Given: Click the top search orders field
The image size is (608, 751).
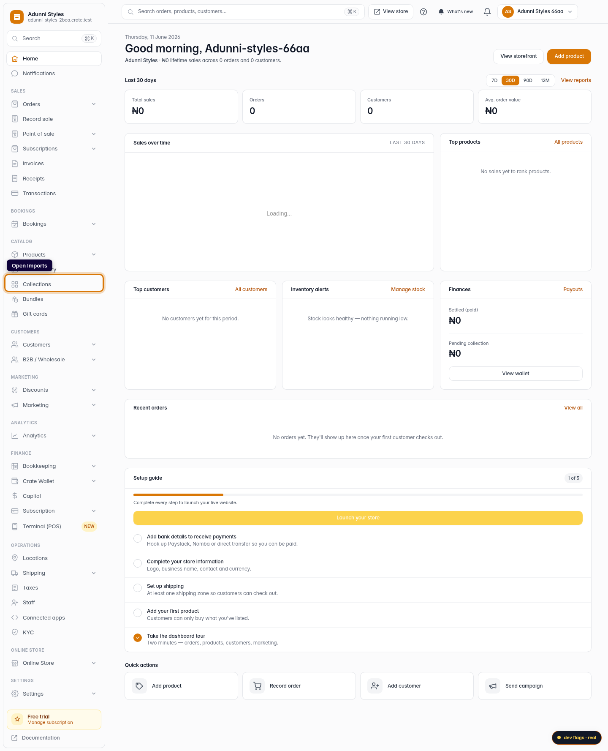Looking at the screenshot, I should tap(243, 12).
